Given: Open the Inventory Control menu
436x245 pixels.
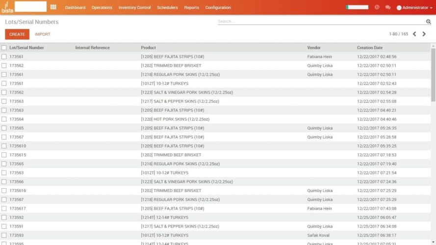Looking at the screenshot, I should pos(134,7).
